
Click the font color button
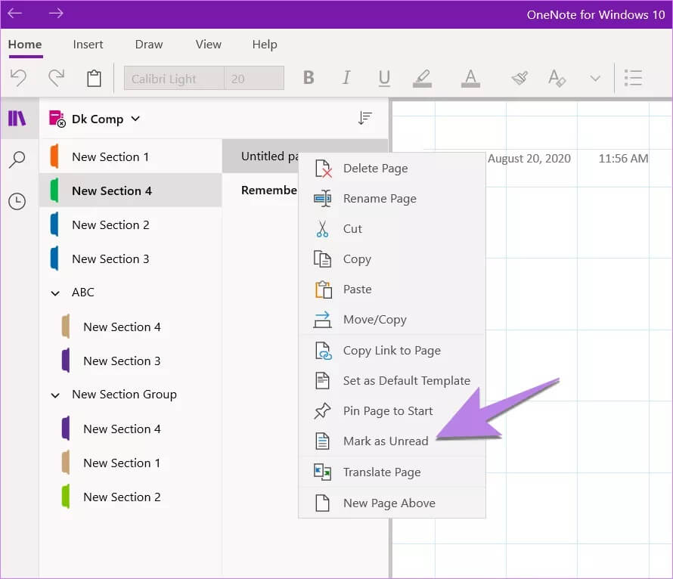point(470,78)
